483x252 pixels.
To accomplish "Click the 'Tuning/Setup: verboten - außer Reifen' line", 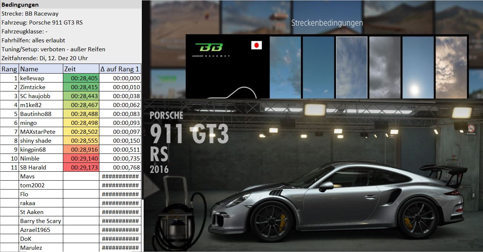I will point(53,49).
